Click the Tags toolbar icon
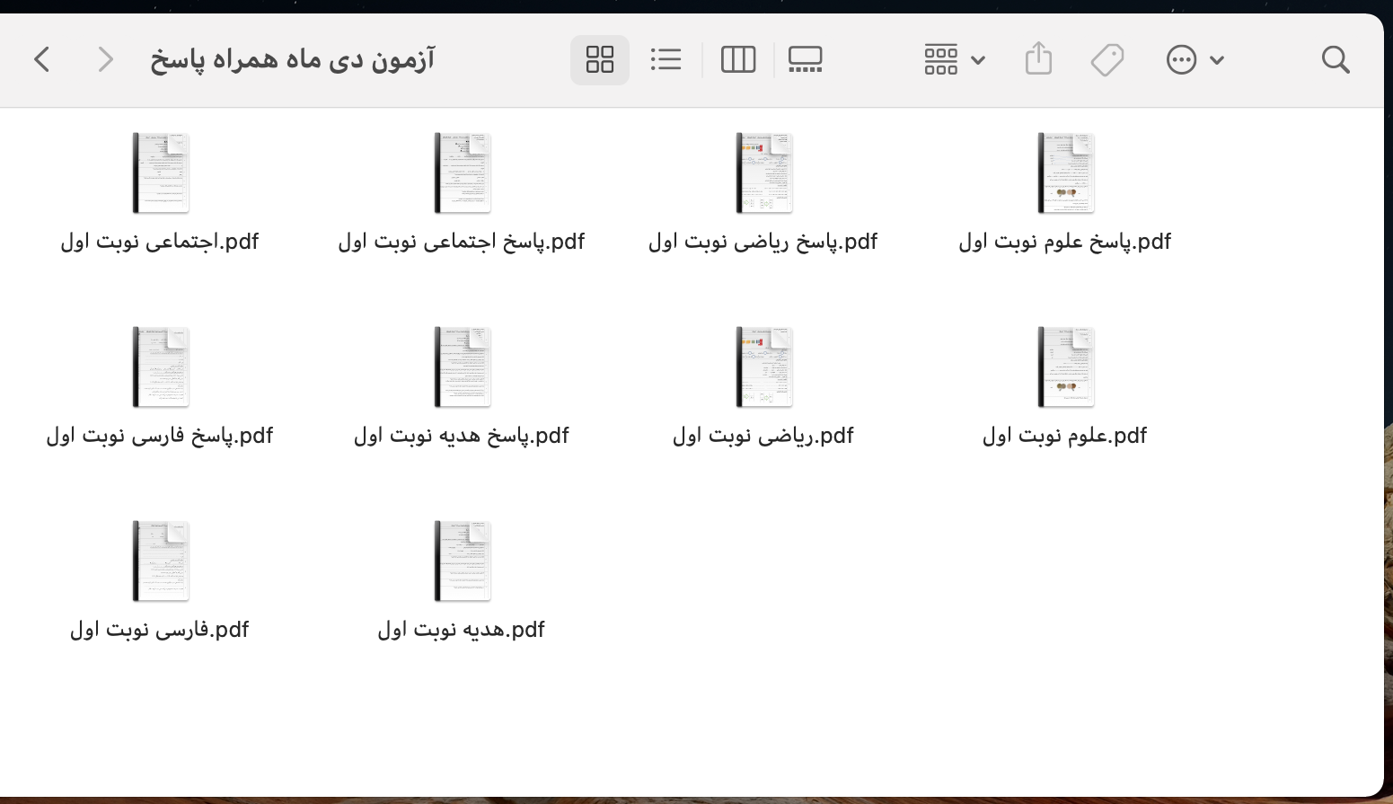 1106,60
